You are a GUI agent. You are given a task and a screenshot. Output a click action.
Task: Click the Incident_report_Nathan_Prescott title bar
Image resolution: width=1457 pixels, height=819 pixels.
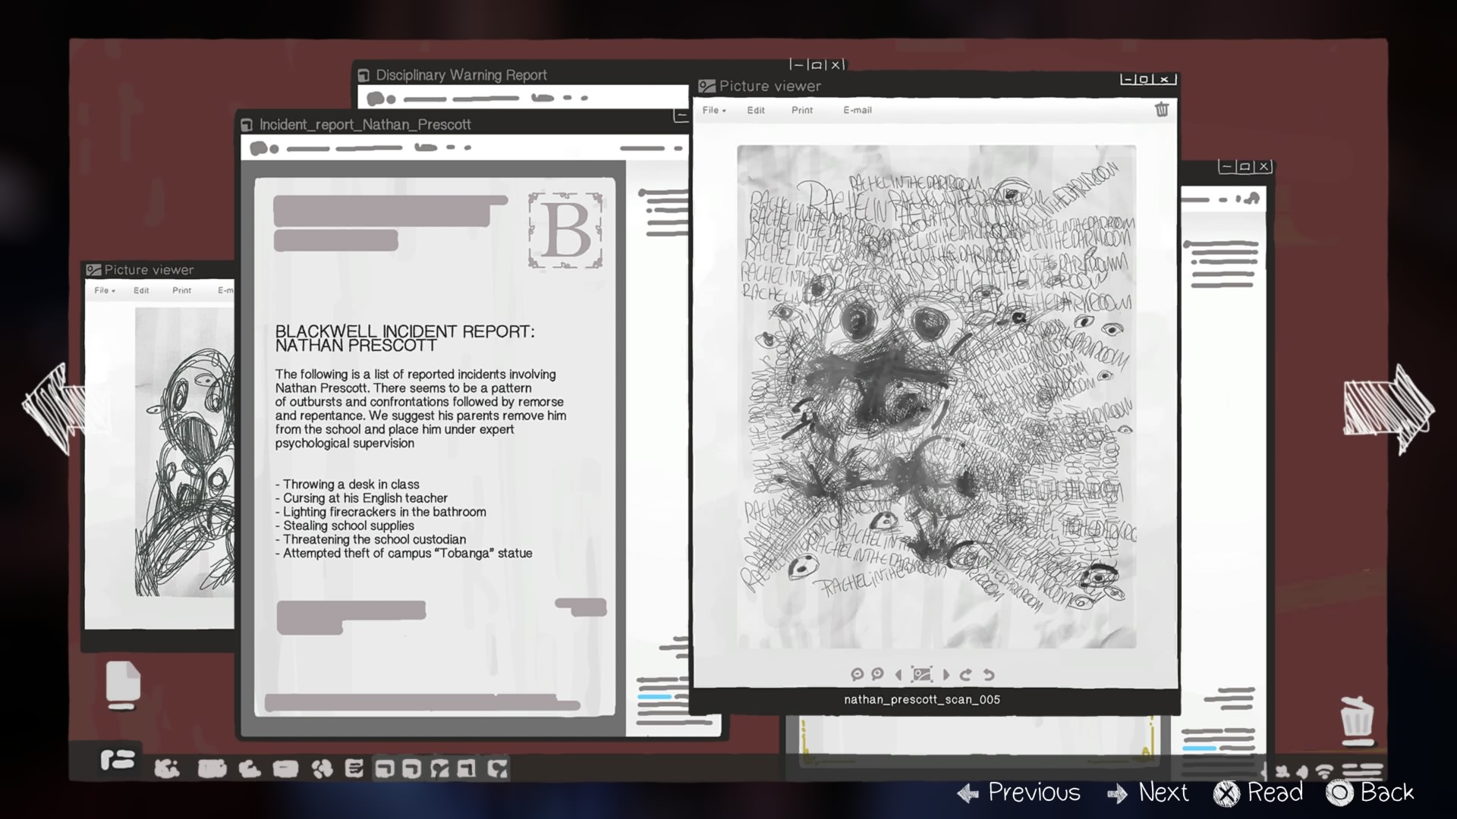[x=463, y=124]
